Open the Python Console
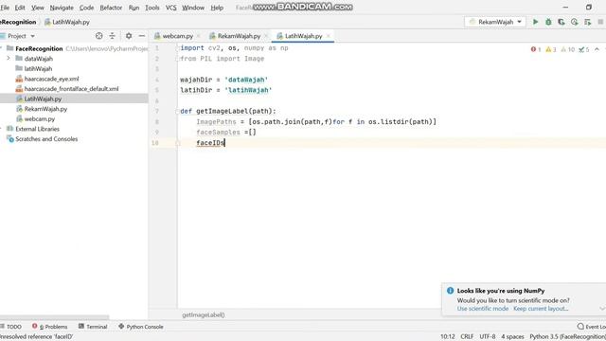Viewport: 606px width, 341px height. [x=141, y=327]
